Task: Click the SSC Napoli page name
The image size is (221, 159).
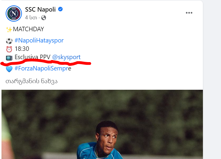Action: (40, 10)
